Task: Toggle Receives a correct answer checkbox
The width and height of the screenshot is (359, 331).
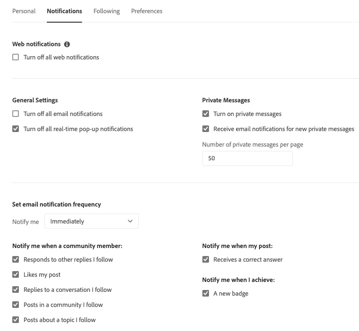Action: click(206, 259)
